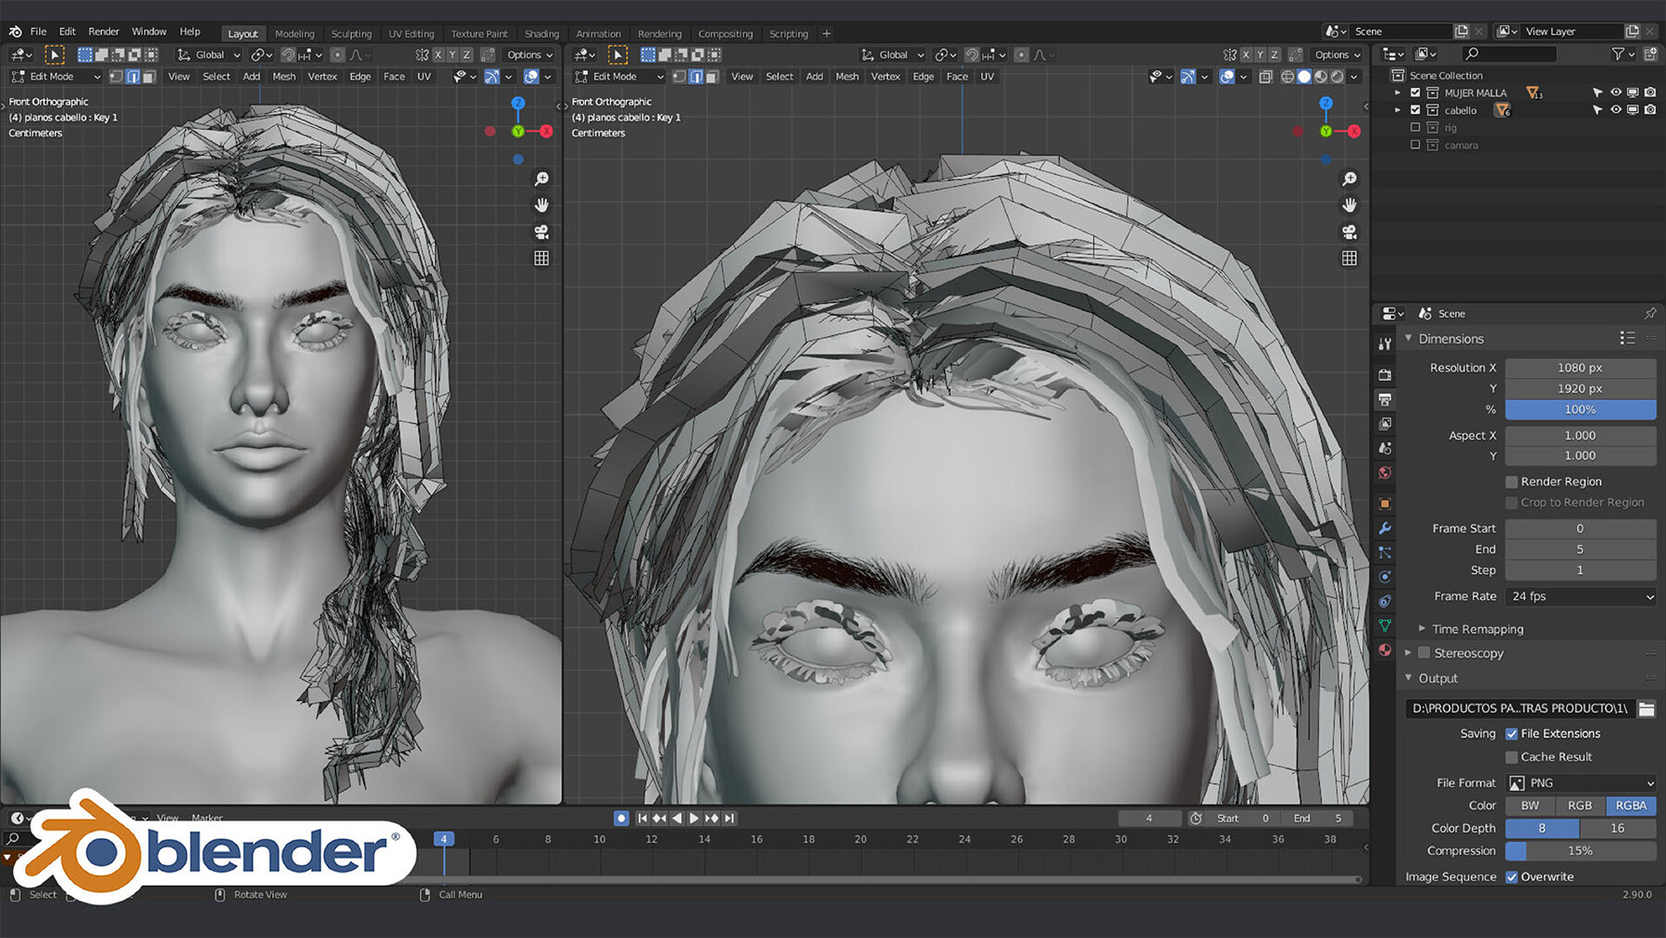
Task: Hide MUJER MALLA with its eye icon
Action: tap(1616, 93)
